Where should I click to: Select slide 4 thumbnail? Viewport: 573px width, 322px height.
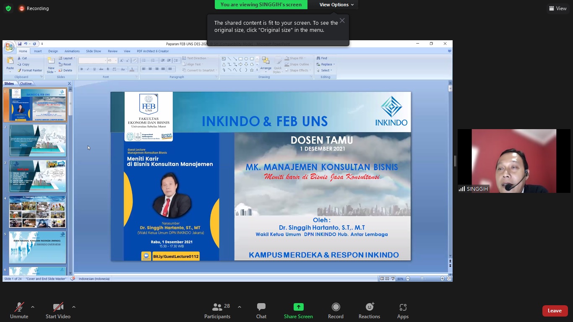pyautogui.click(x=38, y=212)
